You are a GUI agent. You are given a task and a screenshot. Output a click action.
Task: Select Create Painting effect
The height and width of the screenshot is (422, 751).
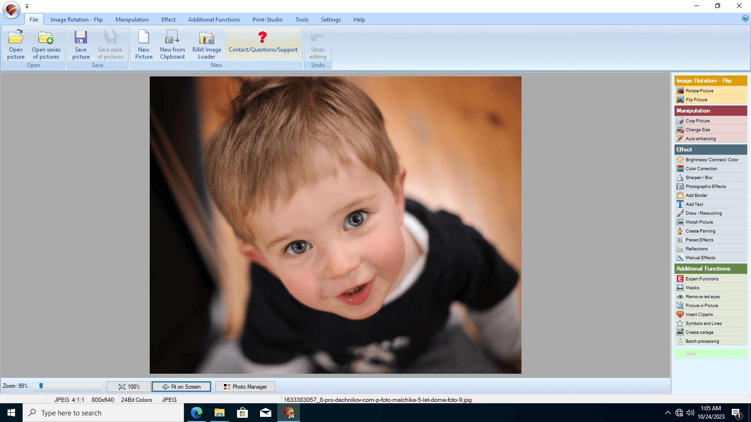point(711,231)
